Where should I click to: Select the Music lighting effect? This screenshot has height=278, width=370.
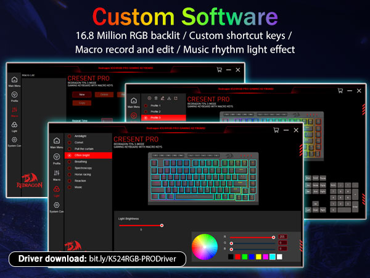click(x=78, y=186)
